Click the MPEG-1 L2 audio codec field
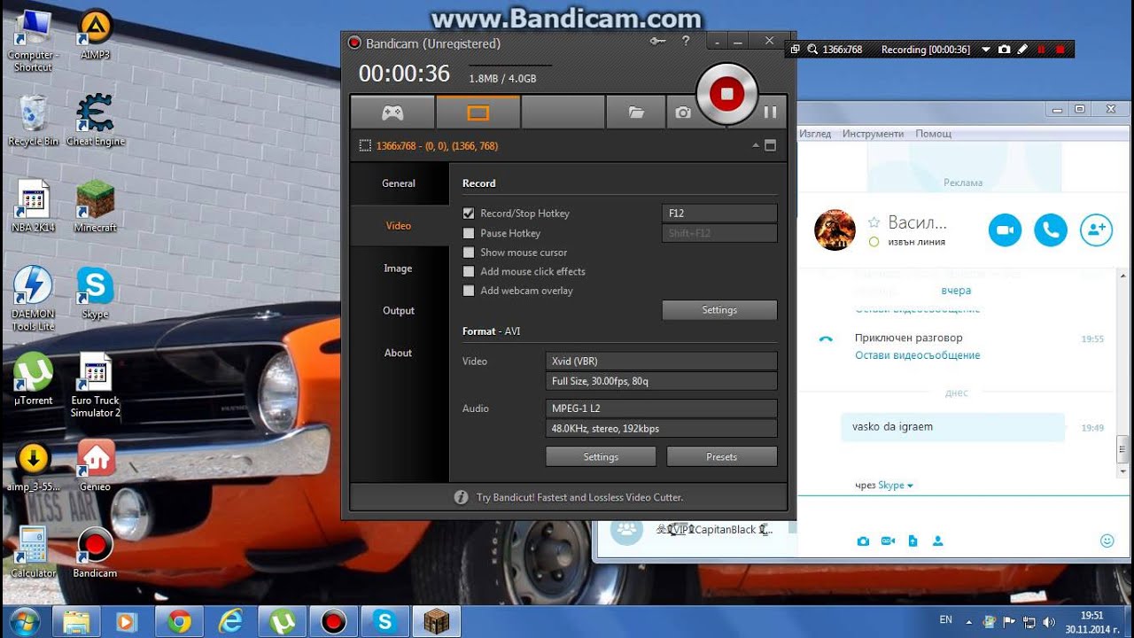Screen dimensions: 1134x638 click(661, 408)
